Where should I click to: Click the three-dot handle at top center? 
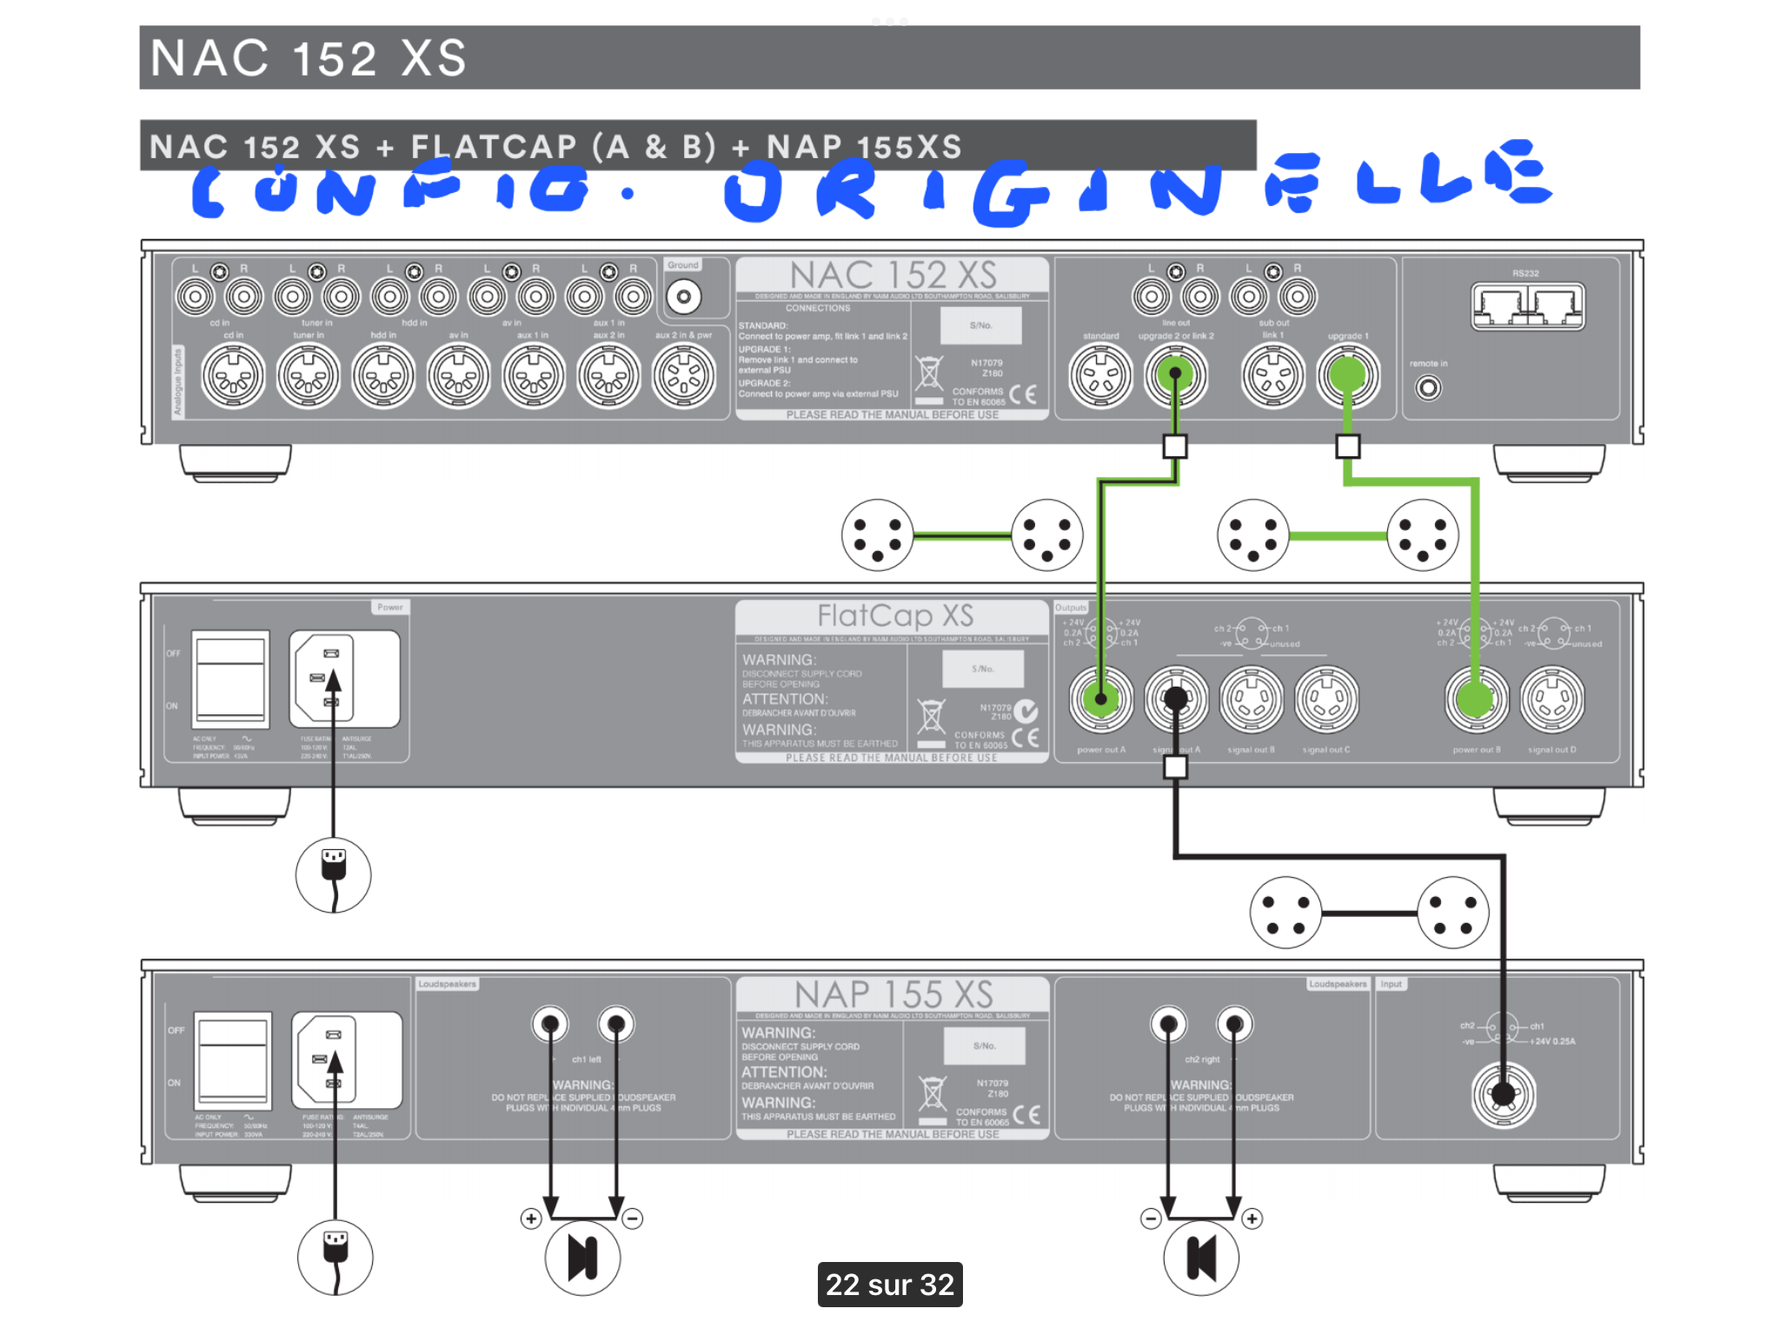(x=889, y=21)
